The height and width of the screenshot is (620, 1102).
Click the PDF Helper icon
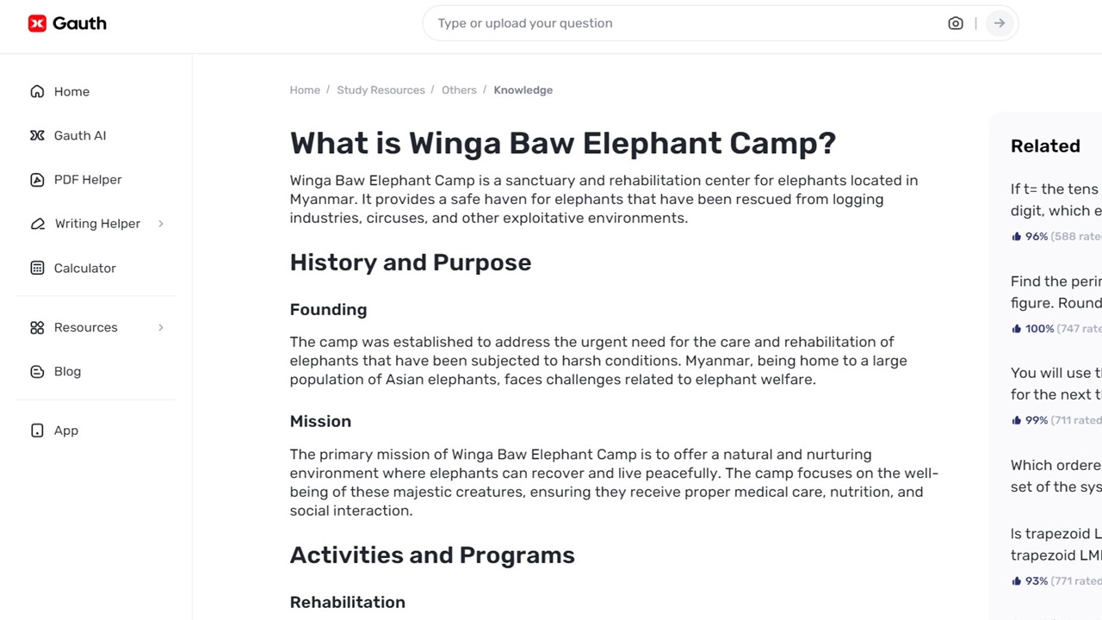[x=37, y=179]
